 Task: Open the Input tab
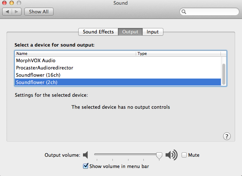coord(152,32)
